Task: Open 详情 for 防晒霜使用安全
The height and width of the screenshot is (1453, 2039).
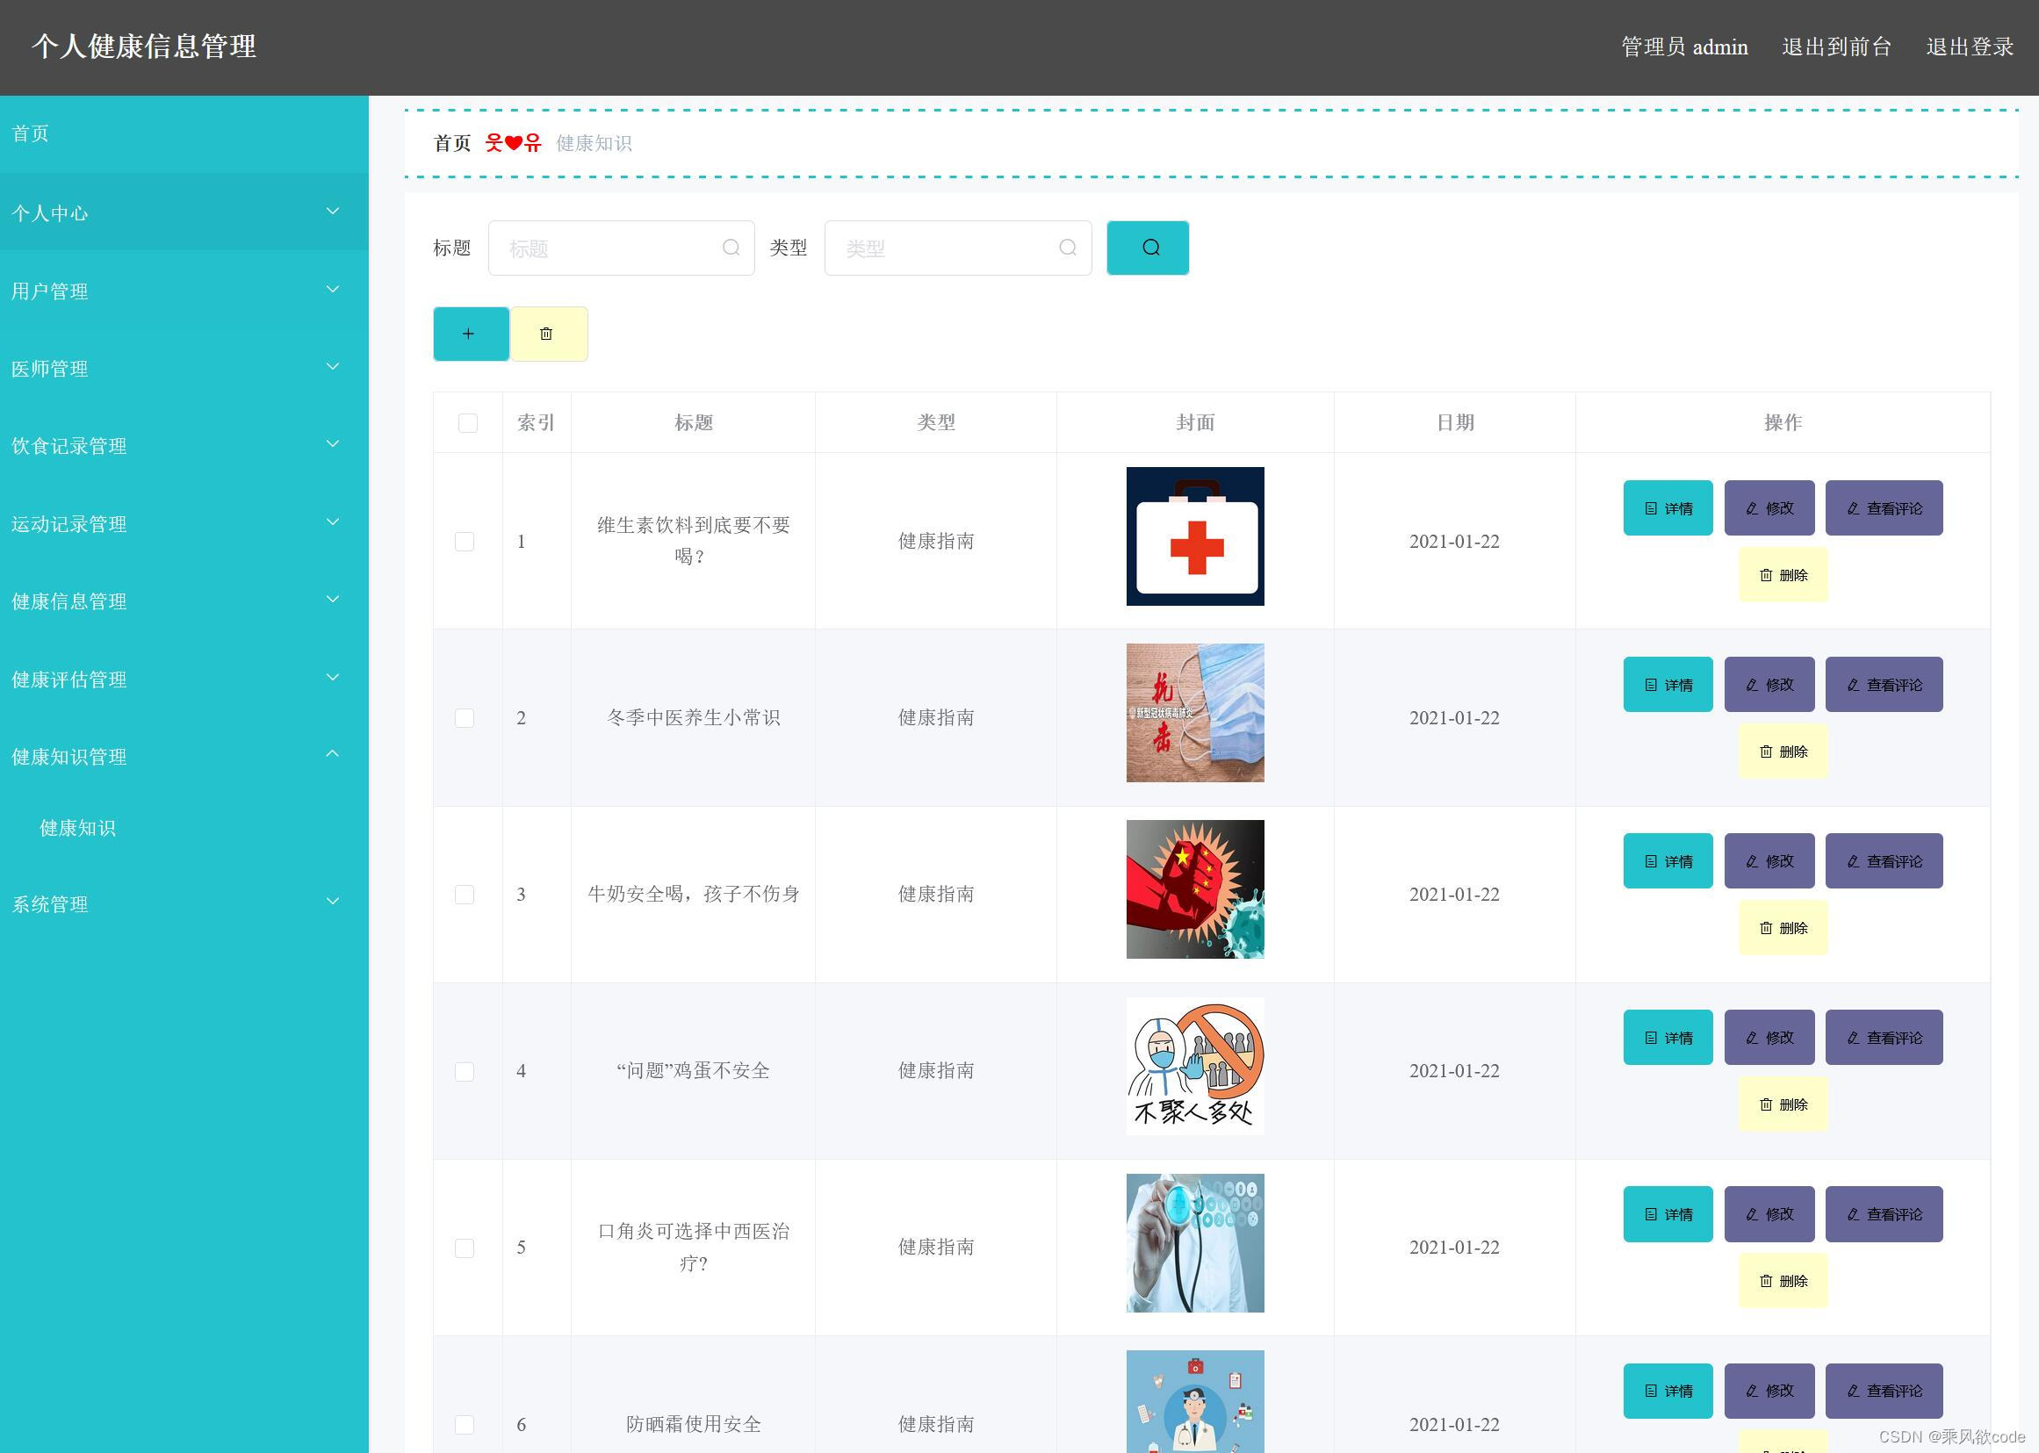Action: tap(1666, 1391)
